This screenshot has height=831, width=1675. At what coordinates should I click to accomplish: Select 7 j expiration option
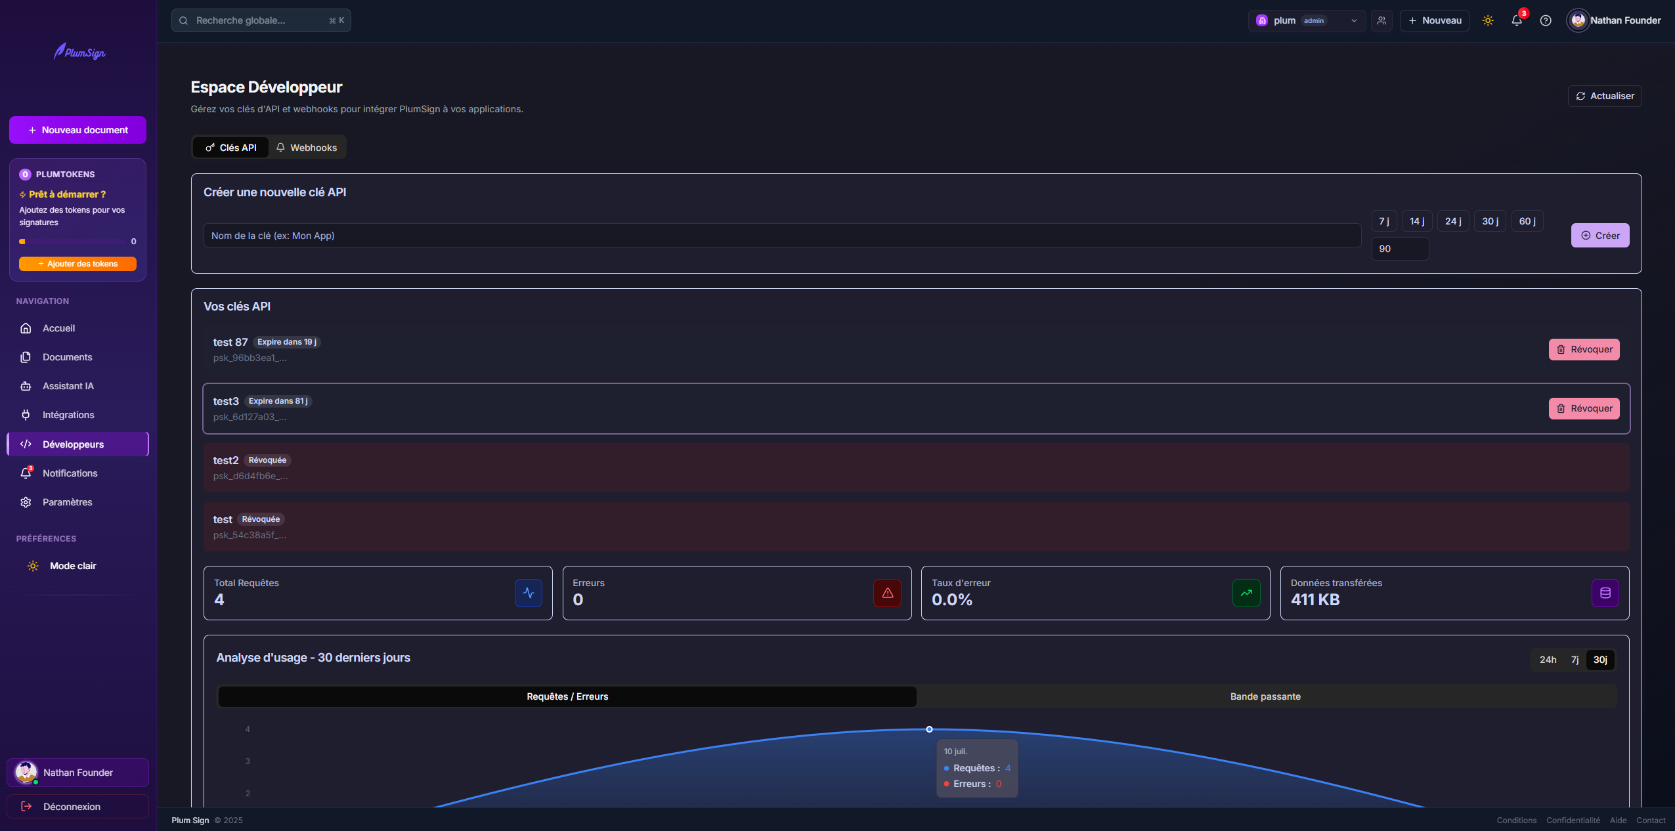pyautogui.click(x=1384, y=221)
